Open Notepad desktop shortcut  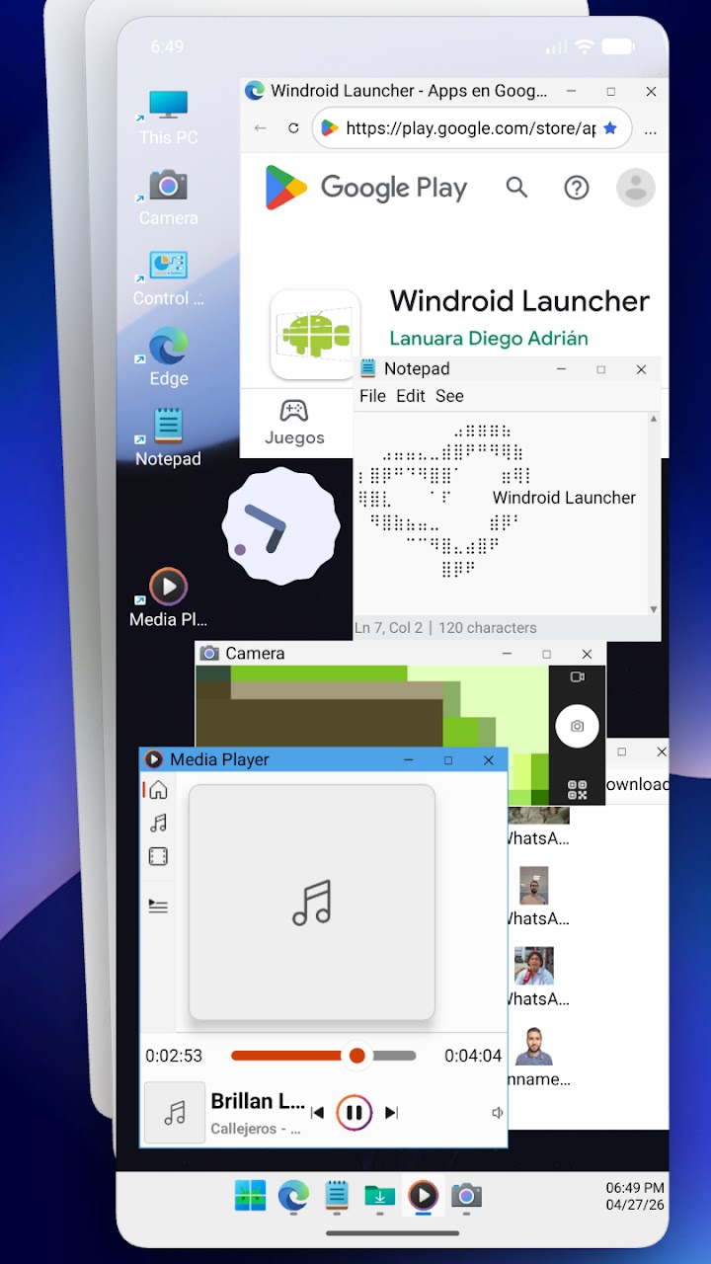[x=168, y=438]
